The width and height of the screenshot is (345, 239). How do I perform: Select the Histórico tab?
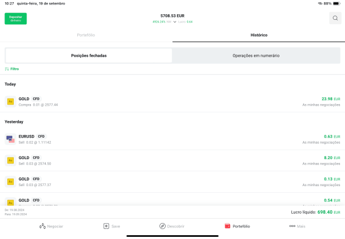click(x=259, y=35)
